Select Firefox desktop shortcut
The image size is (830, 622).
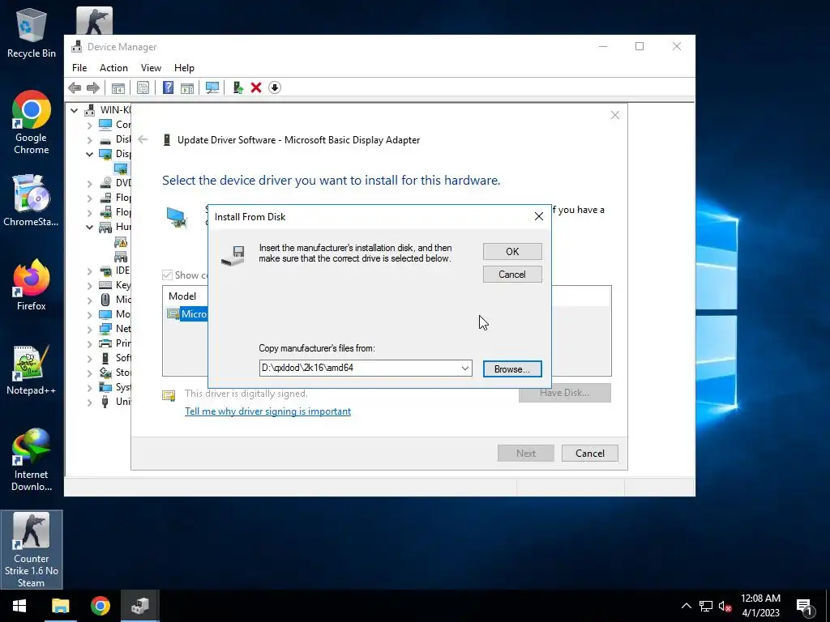[x=32, y=285]
